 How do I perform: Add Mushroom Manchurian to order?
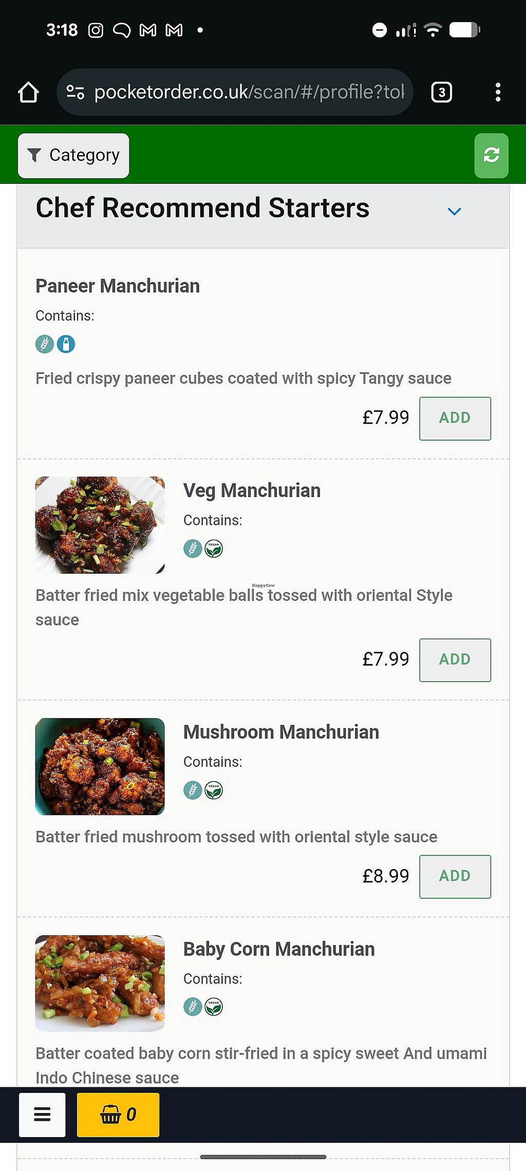click(455, 876)
